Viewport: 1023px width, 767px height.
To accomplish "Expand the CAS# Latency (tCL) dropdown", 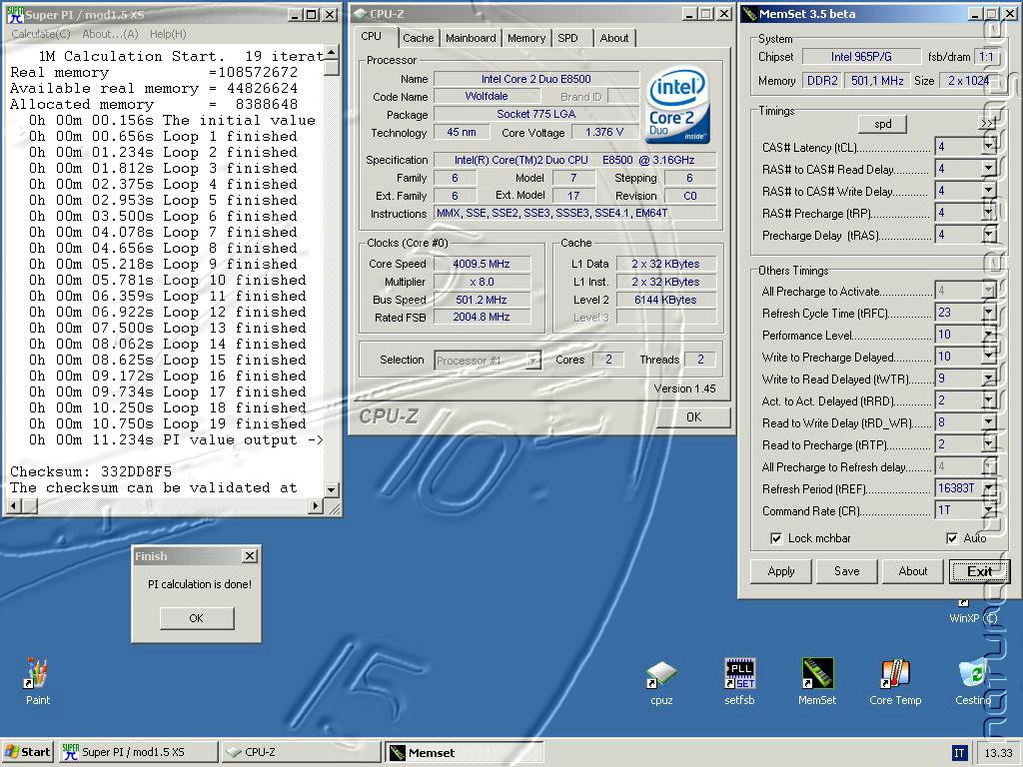I will pyautogui.click(x=989, y=147).
